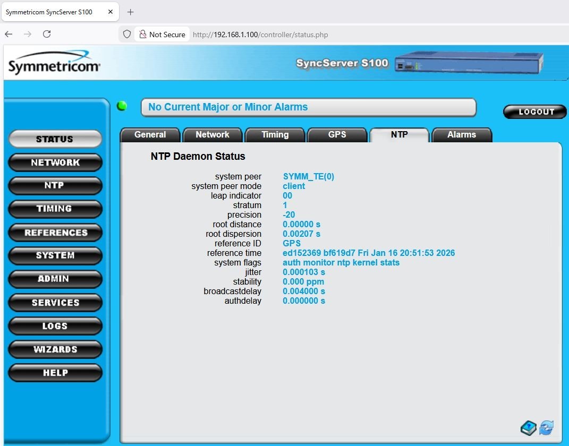
Task: Click the LOGOUT button
Action: pos(535,111)
